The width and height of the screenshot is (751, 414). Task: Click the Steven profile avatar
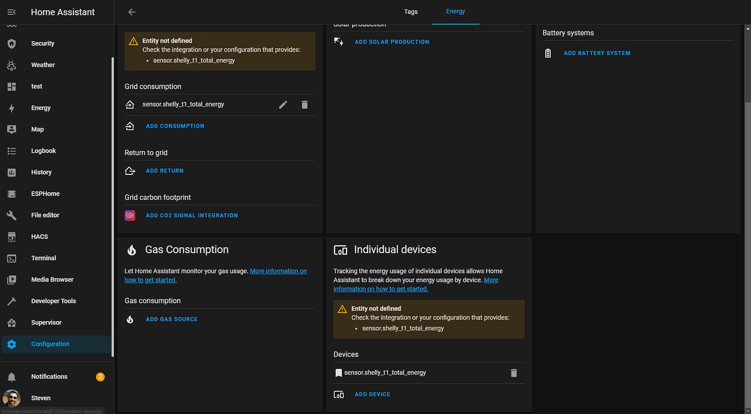coord(11,398)
